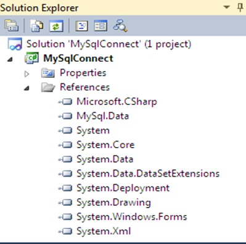
Task: Click reference icon next to System.Drawing
Action: (x=65, y=203)
